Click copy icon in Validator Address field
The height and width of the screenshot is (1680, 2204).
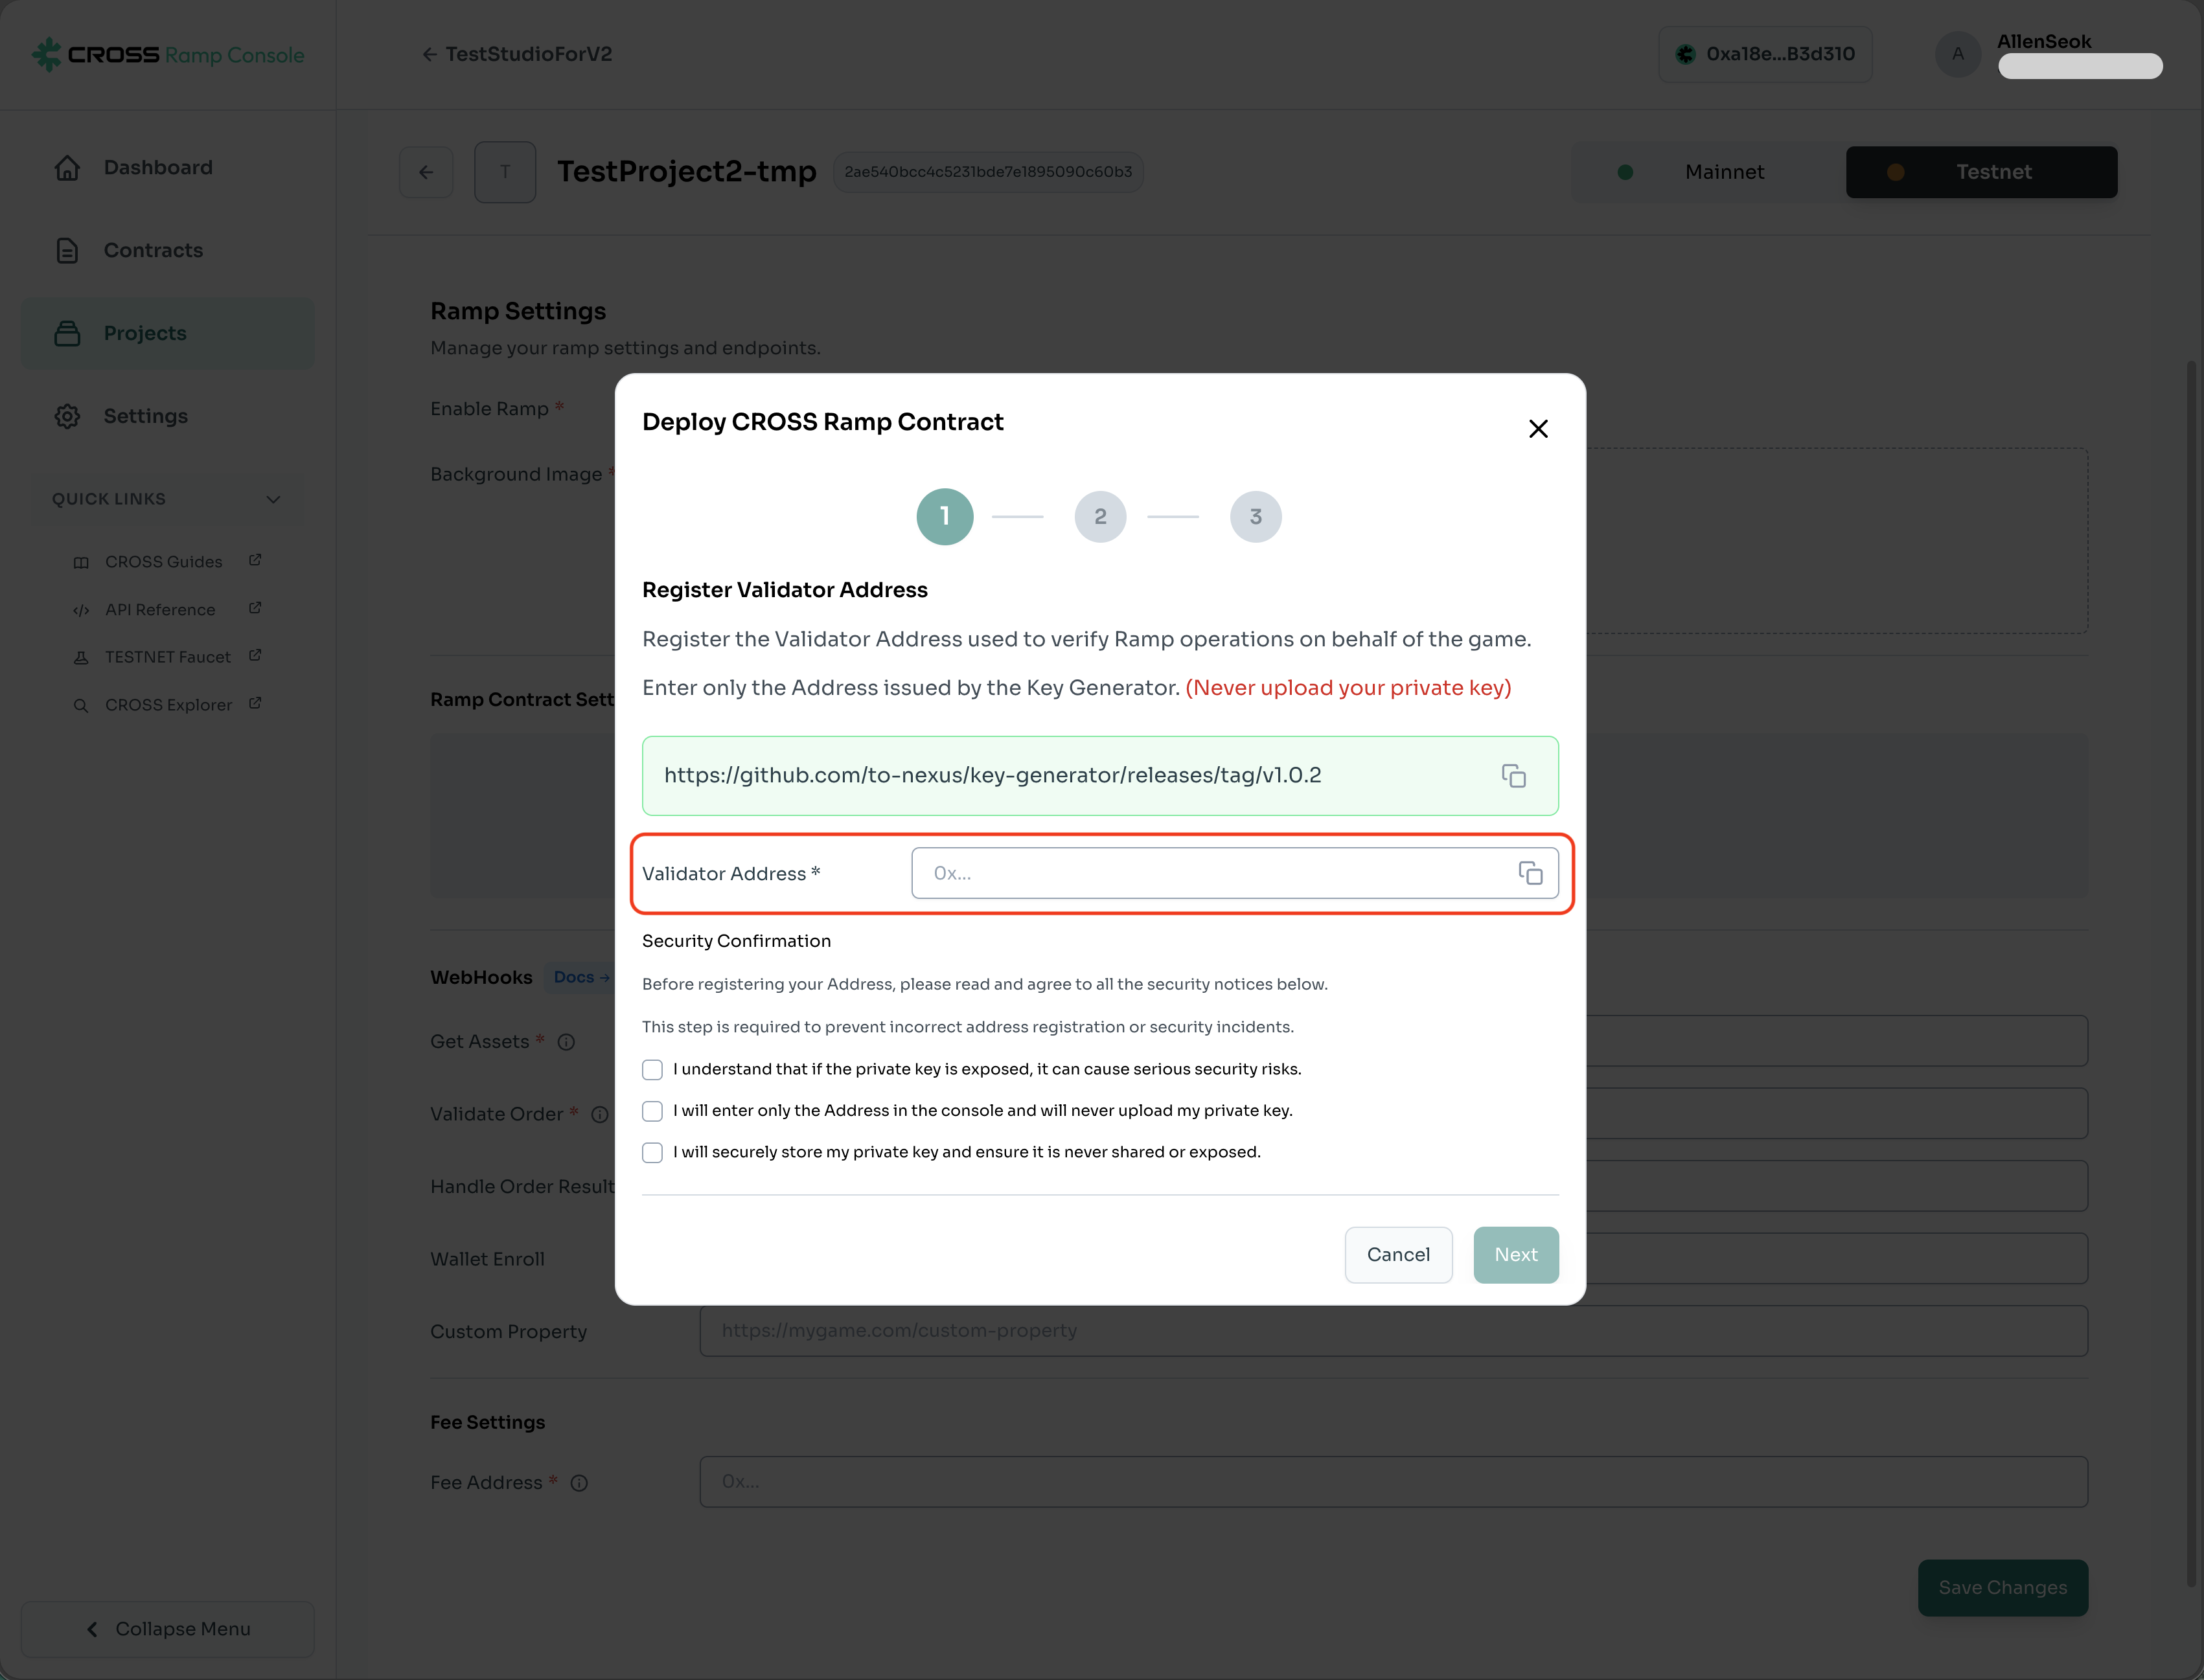1530,873
